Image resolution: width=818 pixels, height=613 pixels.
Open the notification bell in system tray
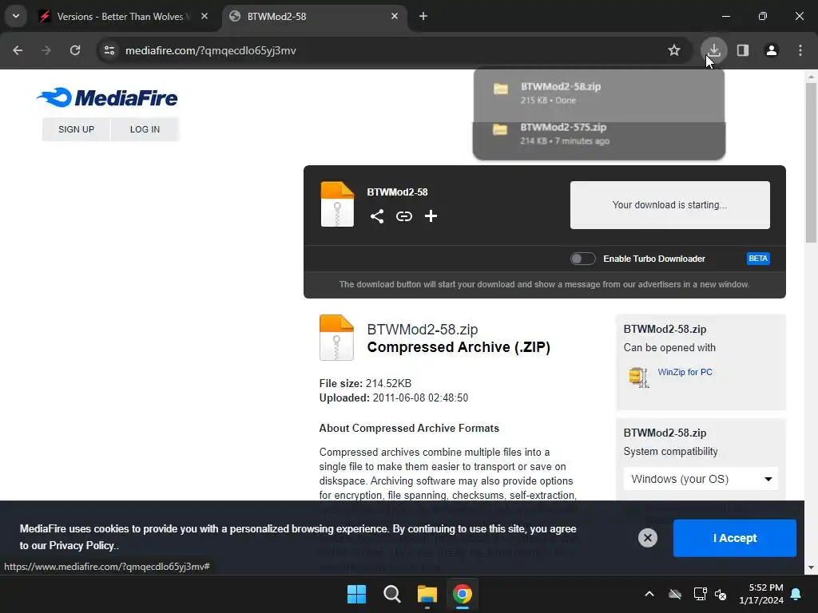point(796,594)
